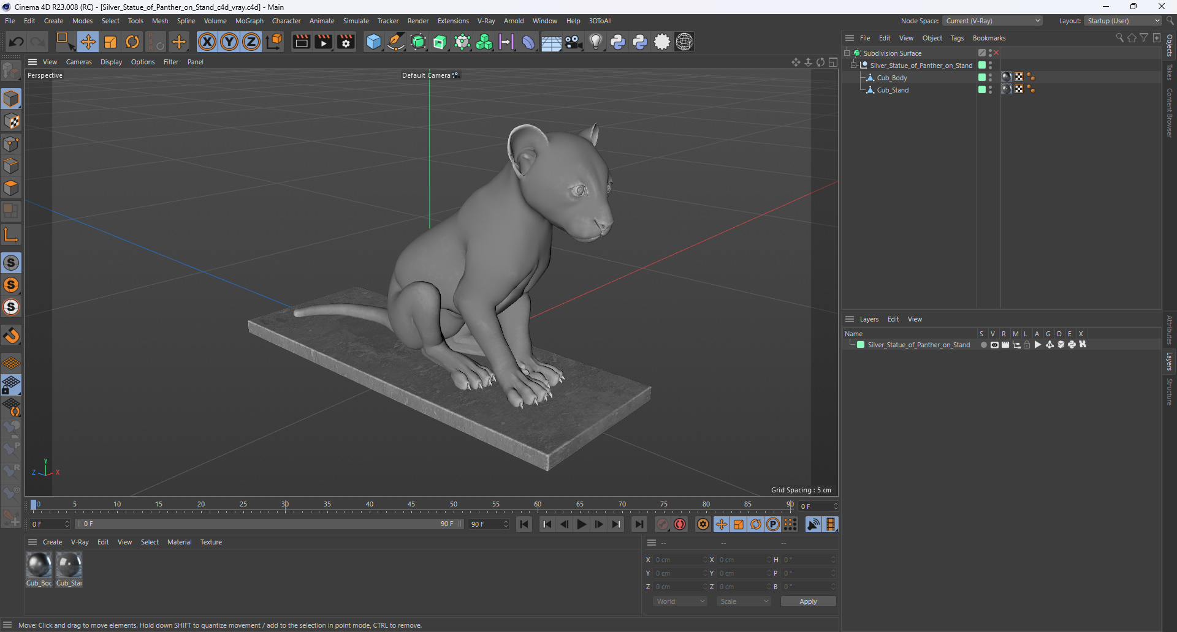The image size is (1177, 632).
Task: Enable Polygons mode in left sidebar
Action: pos(11,188)
